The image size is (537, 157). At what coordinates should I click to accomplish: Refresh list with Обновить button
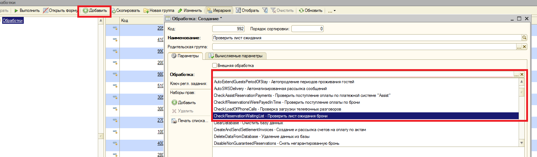[x=310, y=10]
